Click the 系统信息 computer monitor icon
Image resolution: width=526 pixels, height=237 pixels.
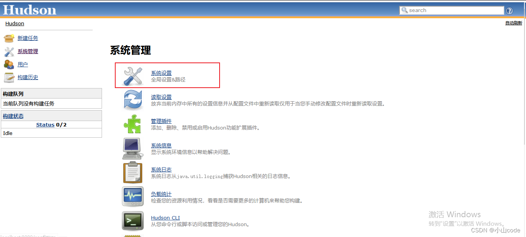tap(132, 148)
